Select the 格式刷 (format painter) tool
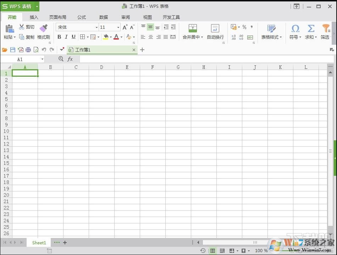337x255 pixels. [43, 32]
